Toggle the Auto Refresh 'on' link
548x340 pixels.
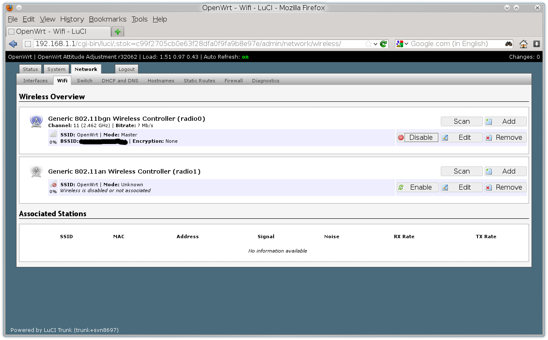[245, 57]
